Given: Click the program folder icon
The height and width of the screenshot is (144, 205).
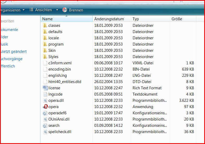Looking at the screenshot, I should (x=45, y=44).
